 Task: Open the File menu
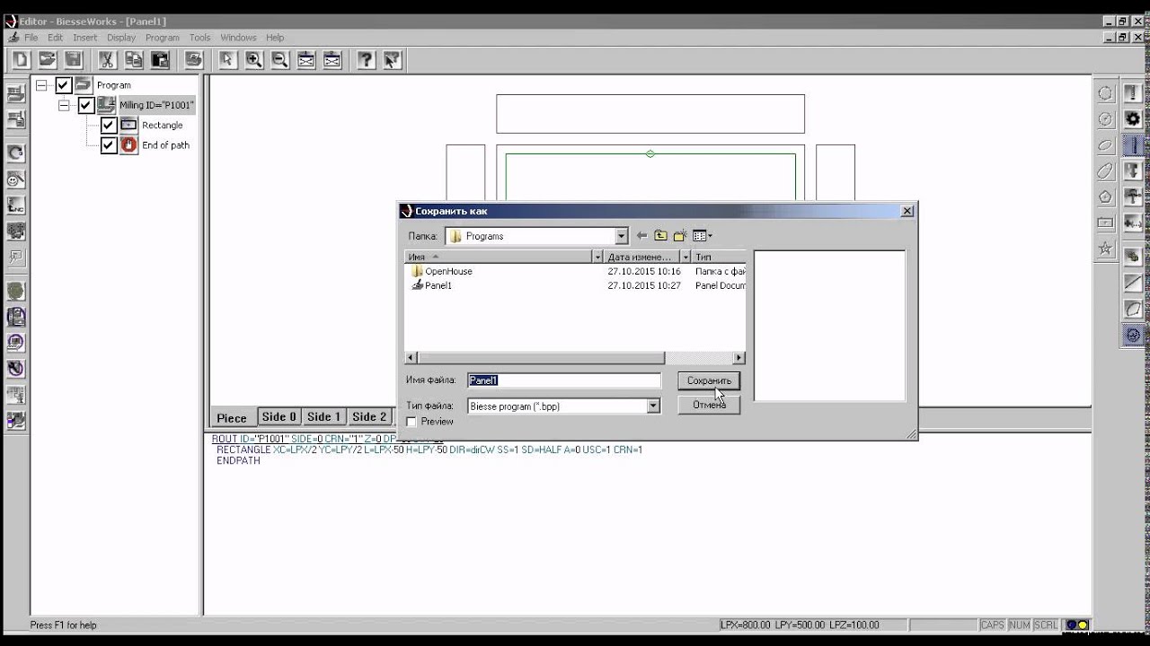tap(31, 38)
